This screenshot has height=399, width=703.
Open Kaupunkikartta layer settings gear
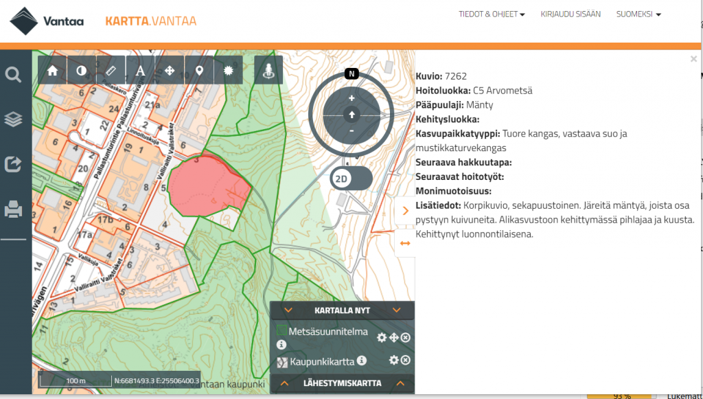coord(393,360)
